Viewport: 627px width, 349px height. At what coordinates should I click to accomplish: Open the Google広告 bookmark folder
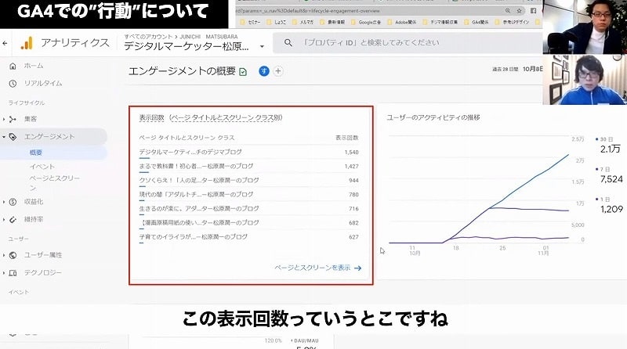tap(366, 23)
